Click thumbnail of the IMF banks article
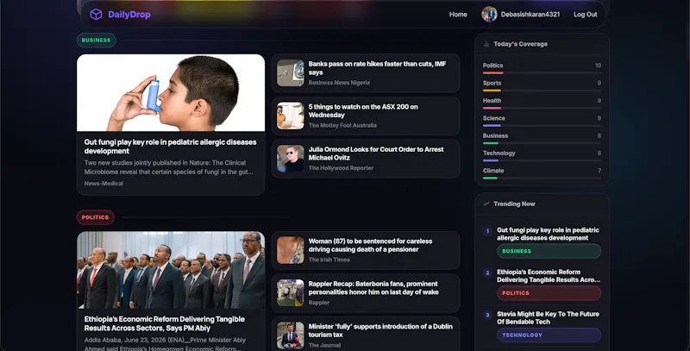This screenshot has width=690, height=351. click(x=291, y=73)
